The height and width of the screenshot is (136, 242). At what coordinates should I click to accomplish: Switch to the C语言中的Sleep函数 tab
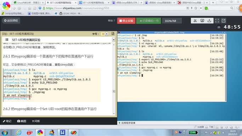[193, 2]
